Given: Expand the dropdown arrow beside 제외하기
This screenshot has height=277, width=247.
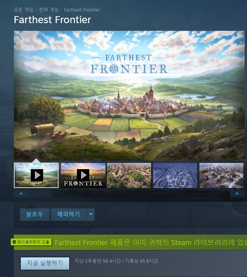Looking at the screenshot, I should pyautogui.click(x=91, y=214).
